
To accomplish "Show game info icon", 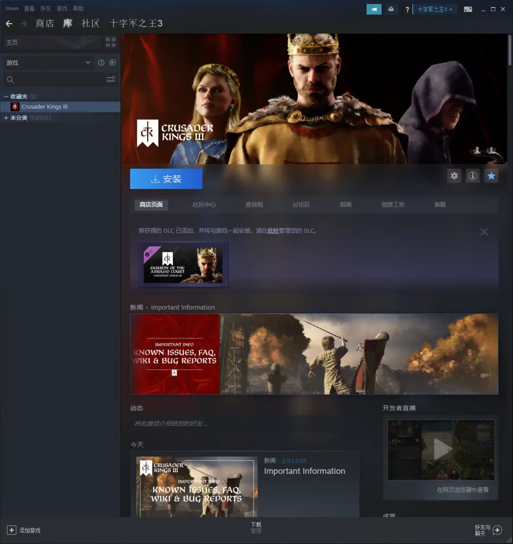I will [473, 176].
